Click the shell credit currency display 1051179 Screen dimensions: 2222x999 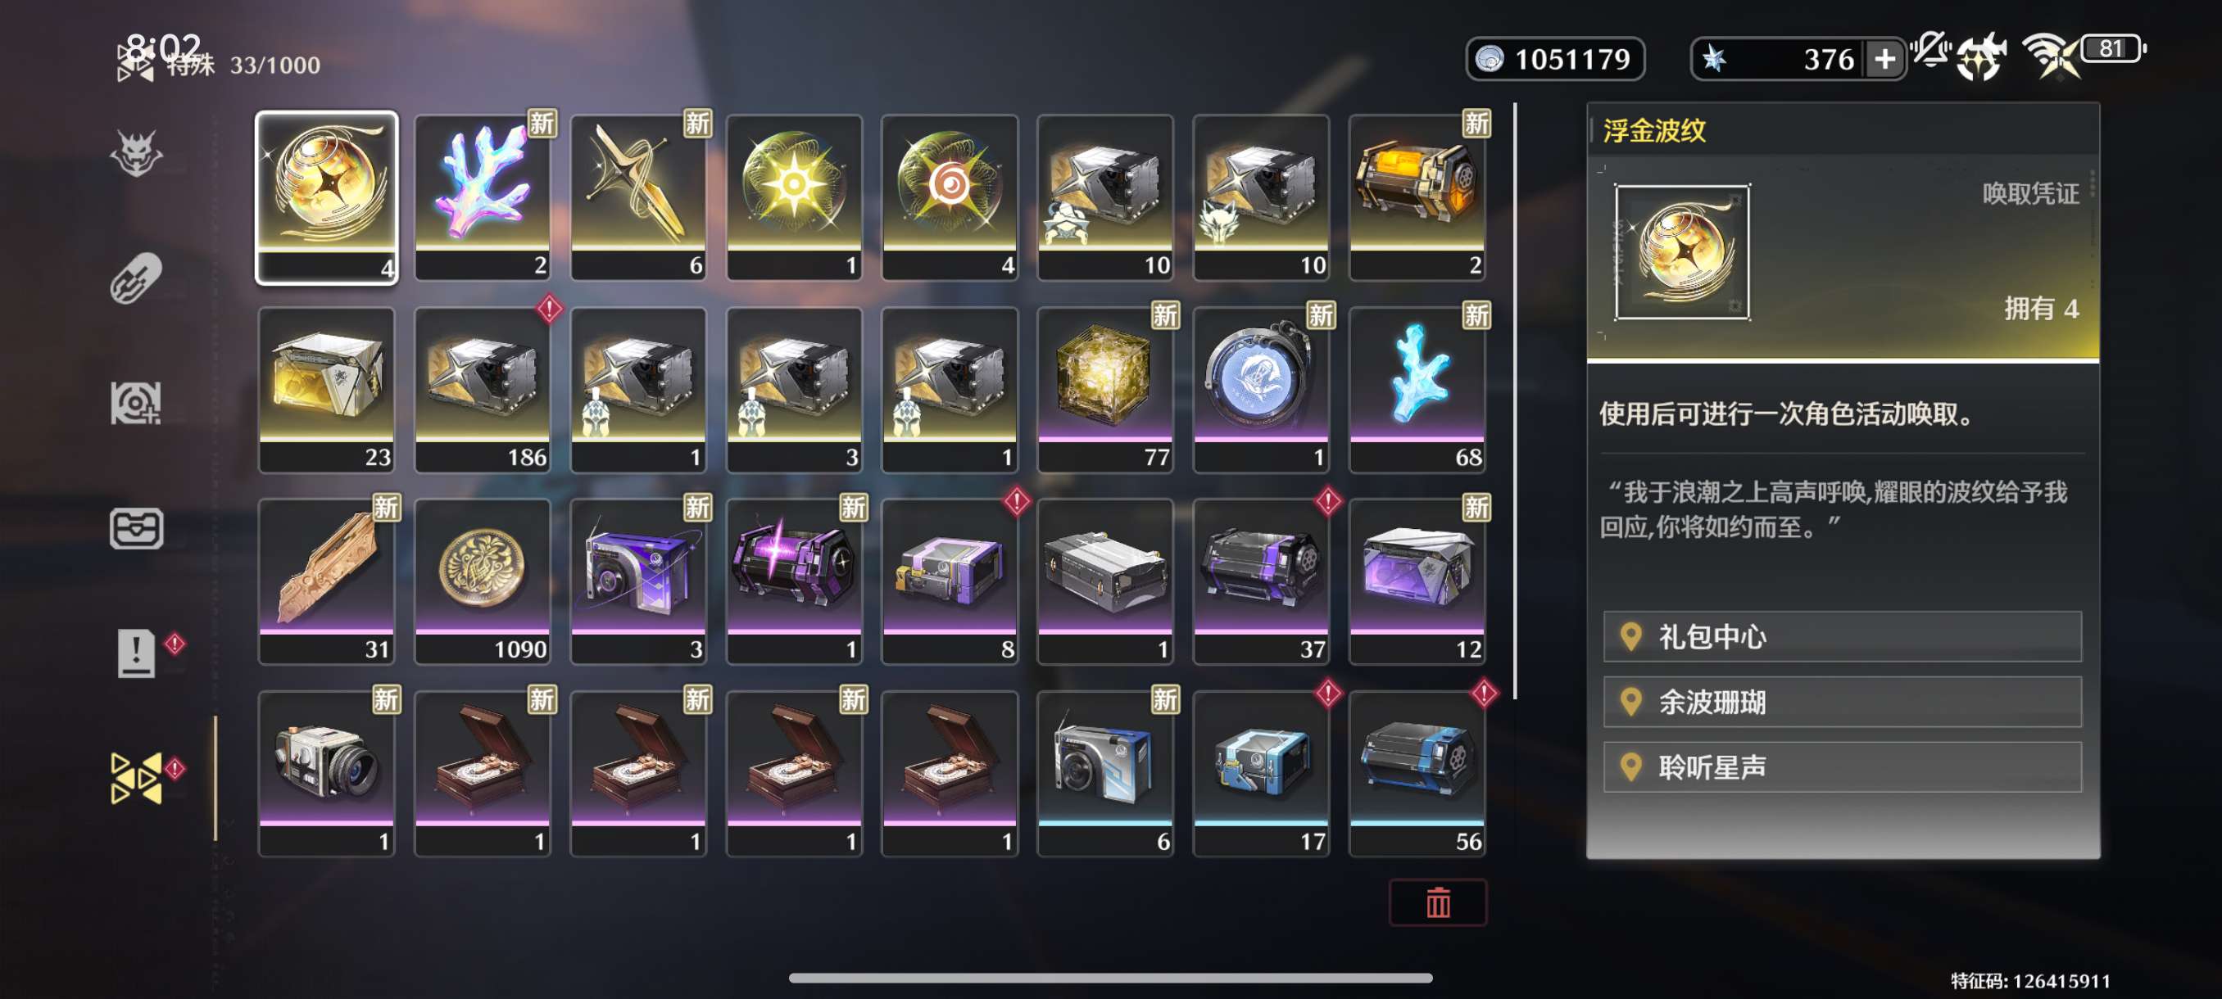coord(1555,60)
